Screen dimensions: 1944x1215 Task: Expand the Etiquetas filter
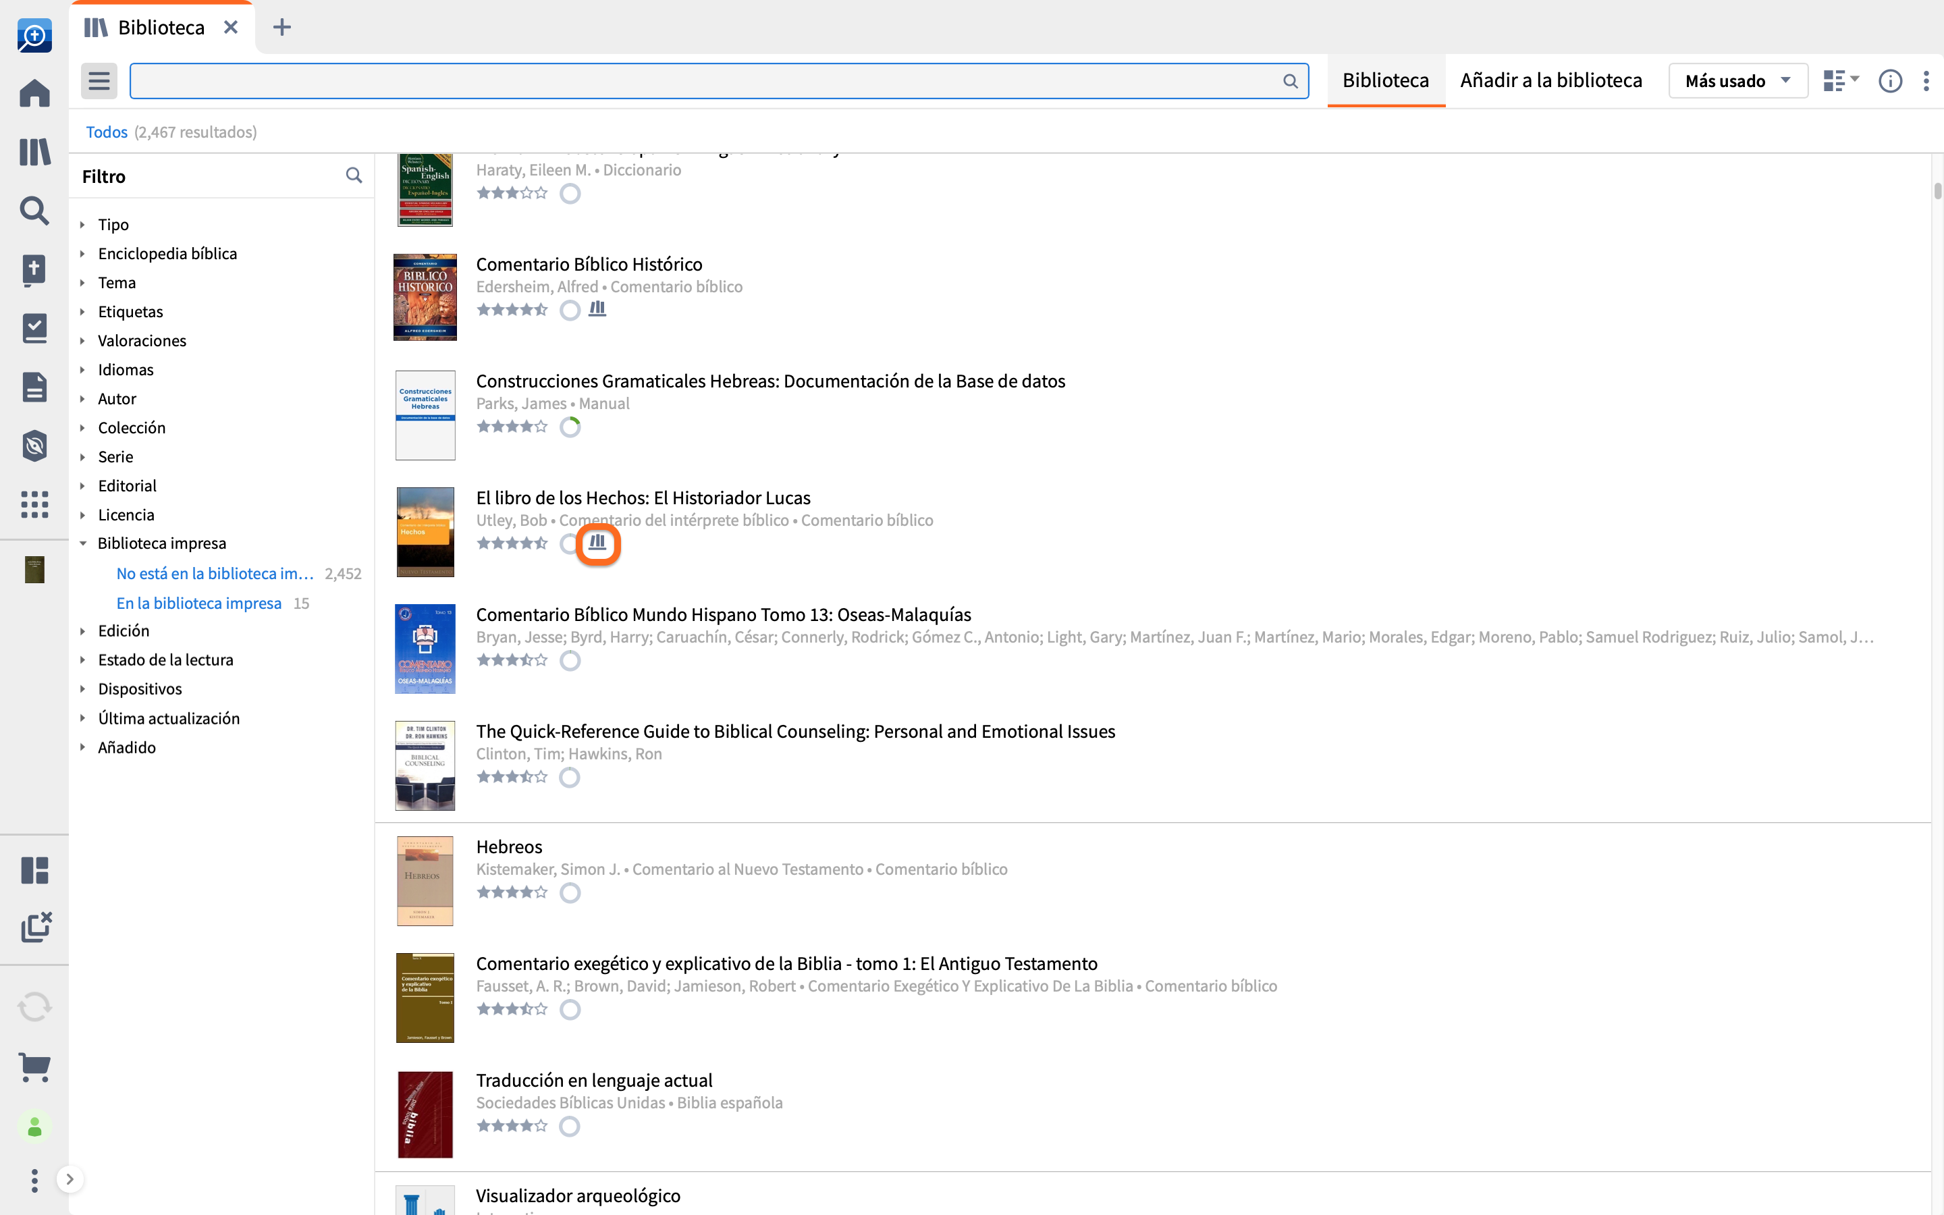point(83,312)
